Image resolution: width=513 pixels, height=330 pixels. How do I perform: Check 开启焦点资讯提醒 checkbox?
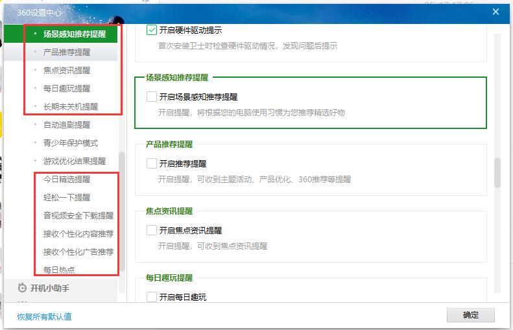point(152,230)
